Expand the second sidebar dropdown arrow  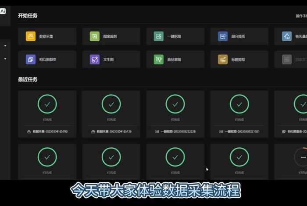(5, 59)
